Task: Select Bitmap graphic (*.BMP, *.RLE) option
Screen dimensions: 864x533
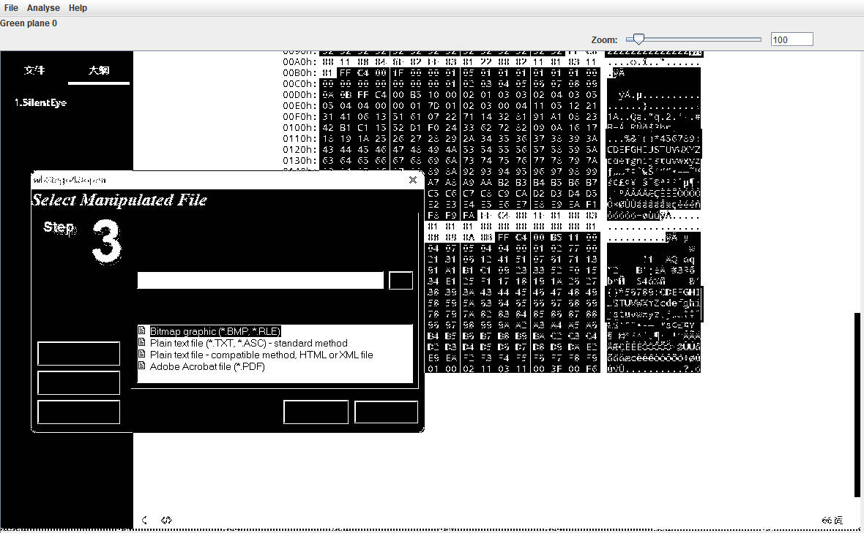Action: (x=215, y=331)
